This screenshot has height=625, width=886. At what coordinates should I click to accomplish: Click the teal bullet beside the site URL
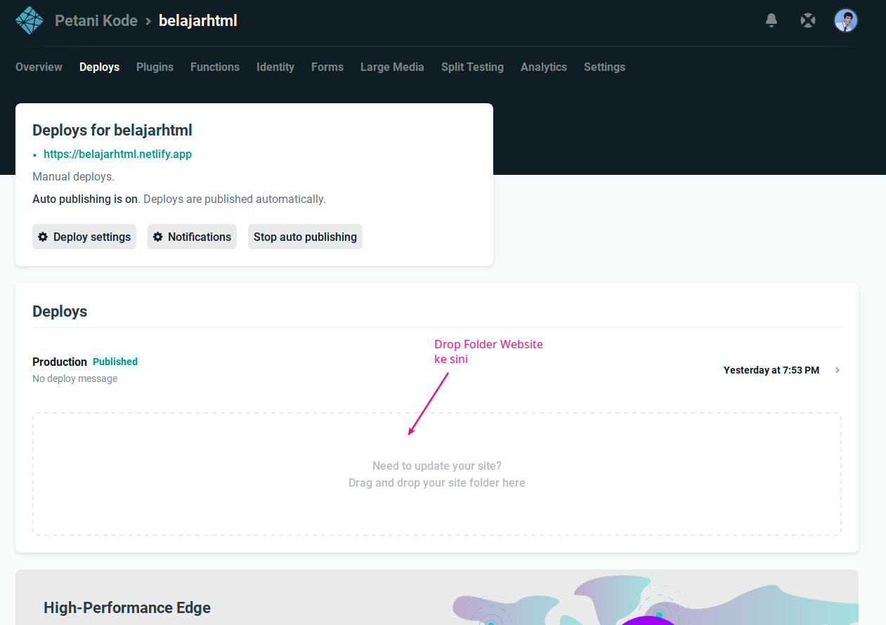click(34, 154)
